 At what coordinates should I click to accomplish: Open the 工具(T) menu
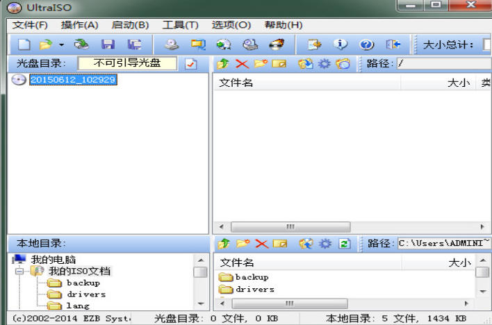[x=181, y=25]
